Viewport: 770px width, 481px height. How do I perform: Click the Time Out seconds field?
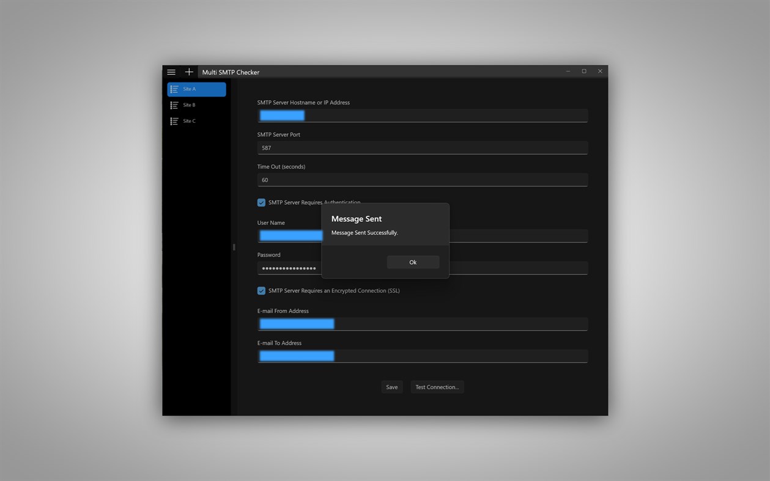(422, 179)
